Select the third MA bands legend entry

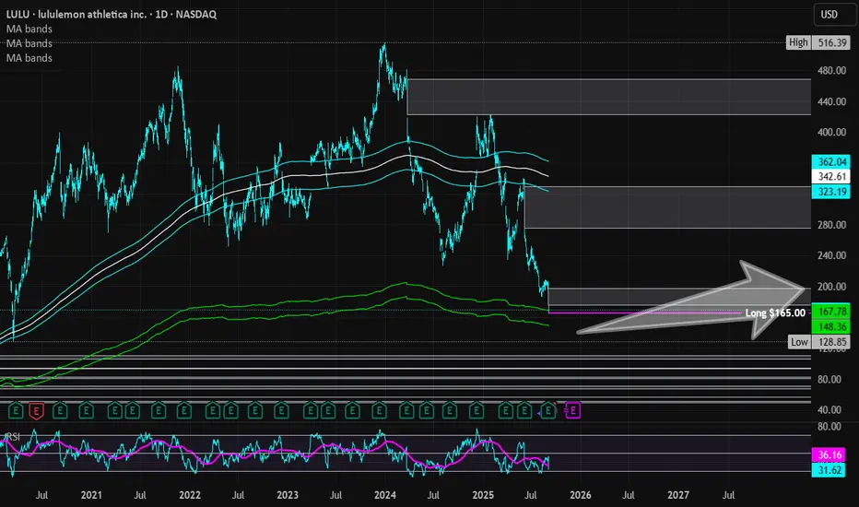[x=29, y=58]
